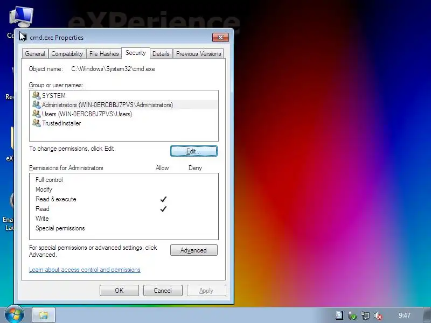Open Advanced security settings
Viewport: 431px width, 323px height.
pos(194,250)
